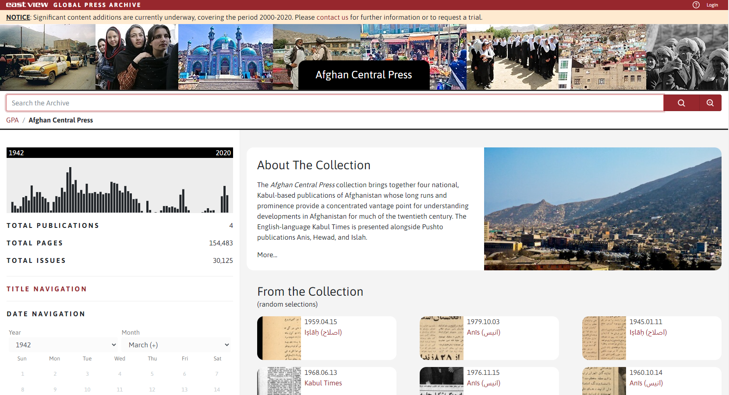The image size is (729, 395).
Task: Click the Global Press Archive header title
Action: pyautogui.click(x=97, y=5)
